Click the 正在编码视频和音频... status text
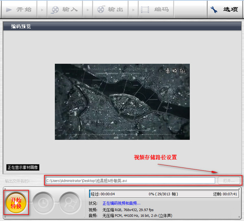 [121, 203]
